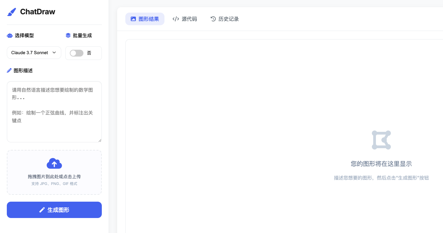Toggle the 批量生成 batch switch on
The image size is (443, 233).
pos(76,53)
